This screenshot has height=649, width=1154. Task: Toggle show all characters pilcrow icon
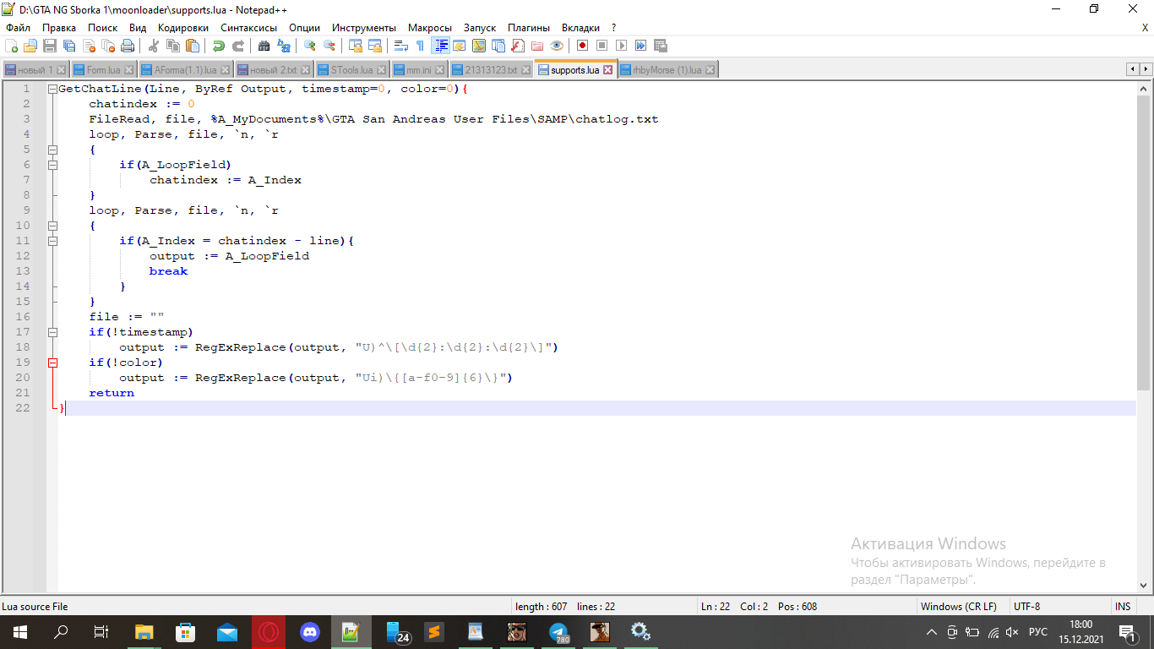pyautogui.click(x=420, y=46)
